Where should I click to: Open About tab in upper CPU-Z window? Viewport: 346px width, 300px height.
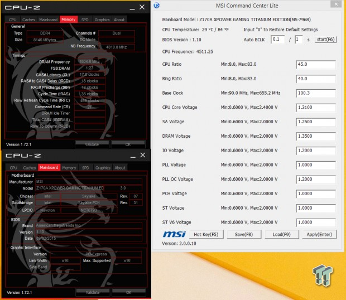(119, 20)
